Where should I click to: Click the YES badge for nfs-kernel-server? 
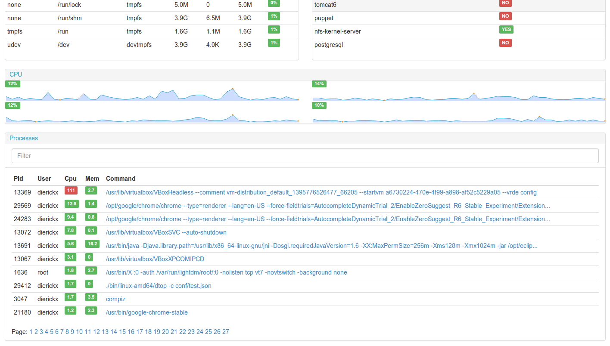(x=506, y=29)
